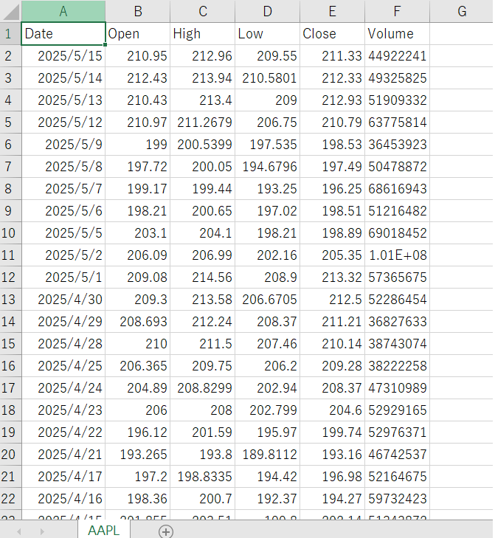Select Volume value 69018452

[397, 233]
